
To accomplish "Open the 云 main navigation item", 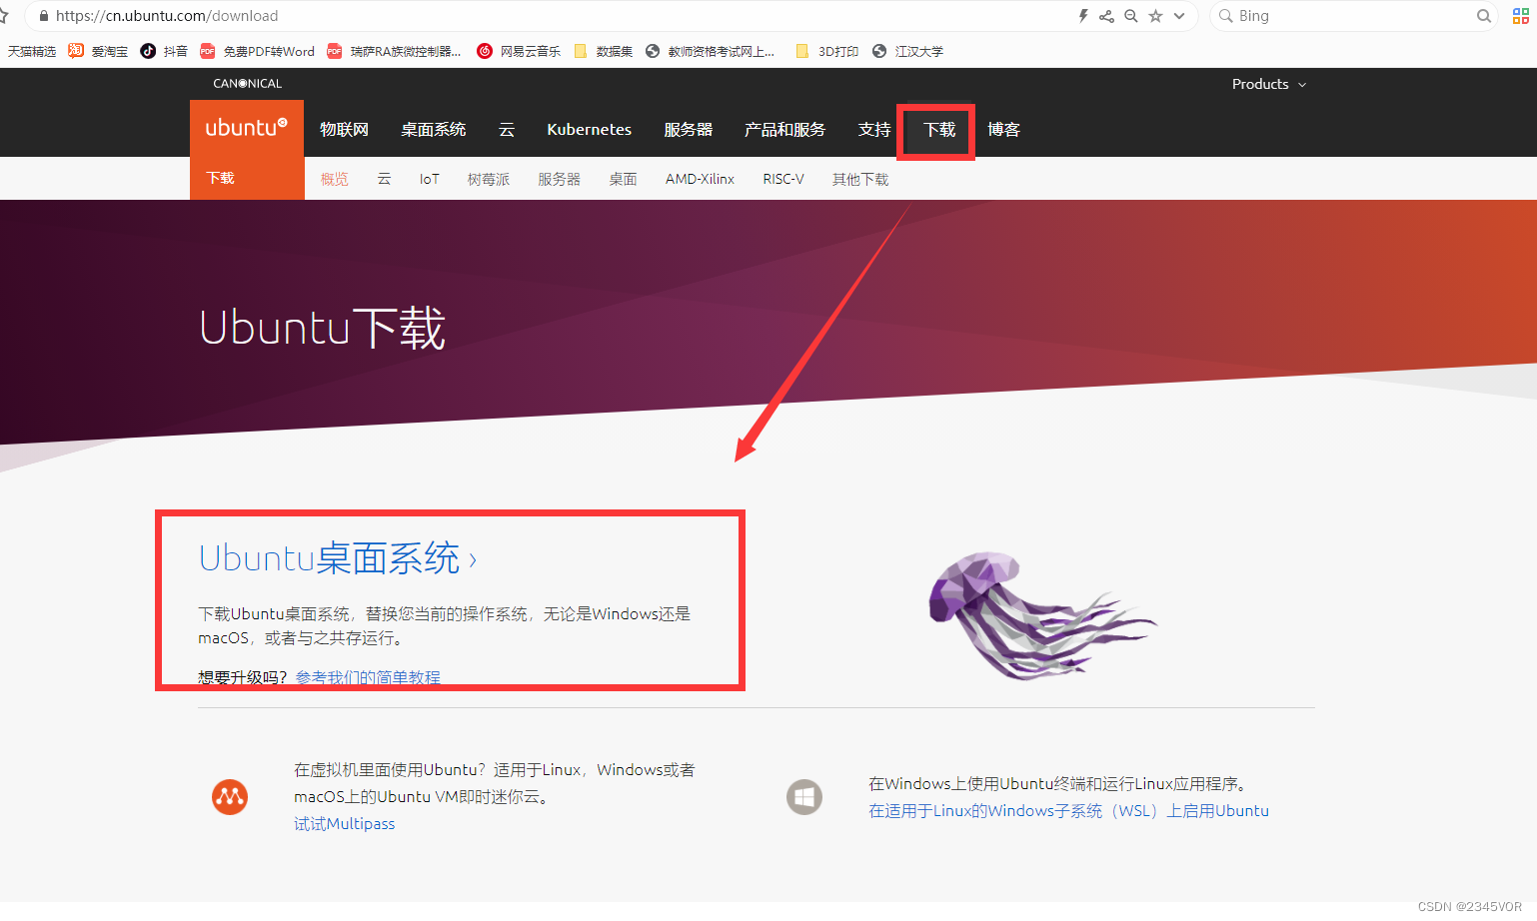I will [x=507, y=129].
